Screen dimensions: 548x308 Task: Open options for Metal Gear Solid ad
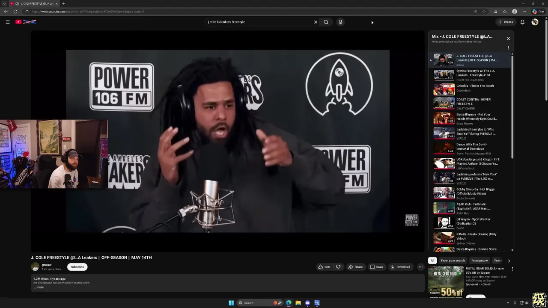tap(512, 269)
